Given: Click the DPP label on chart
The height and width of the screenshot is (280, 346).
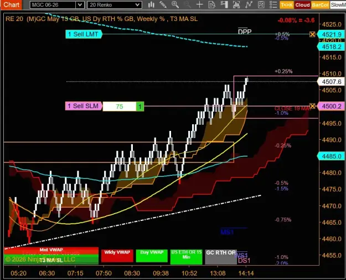Looking at the screenshot, I should pos(245,32).
